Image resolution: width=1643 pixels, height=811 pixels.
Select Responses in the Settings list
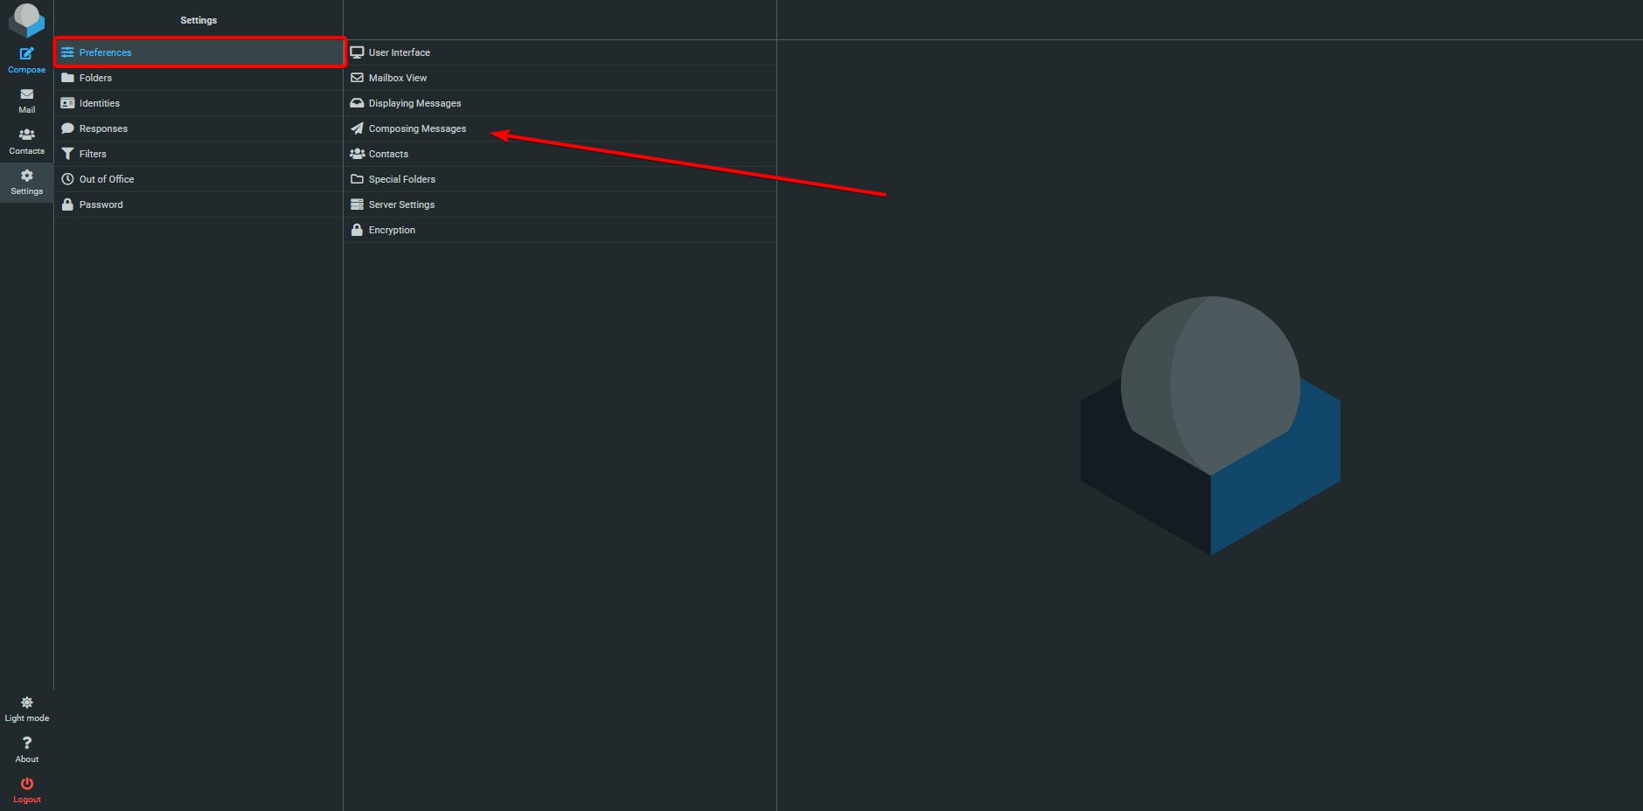(103, 128)
